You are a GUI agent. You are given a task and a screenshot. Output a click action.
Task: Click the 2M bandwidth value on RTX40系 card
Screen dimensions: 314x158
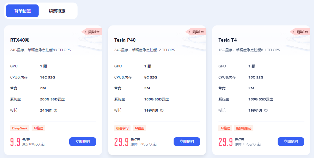click(x=43, y=88)
